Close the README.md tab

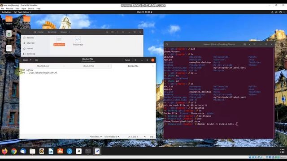[64, 66]
